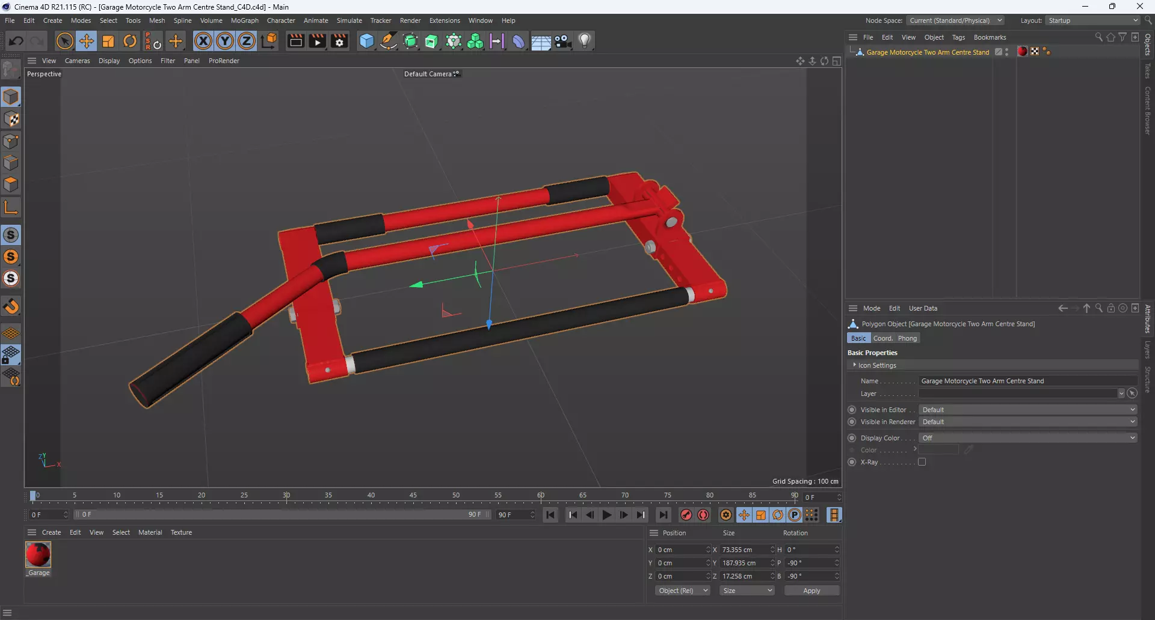Enable the X-Ray checkbox
The width and height of the screenshot is (1155, 620).
tap(922, 462)
